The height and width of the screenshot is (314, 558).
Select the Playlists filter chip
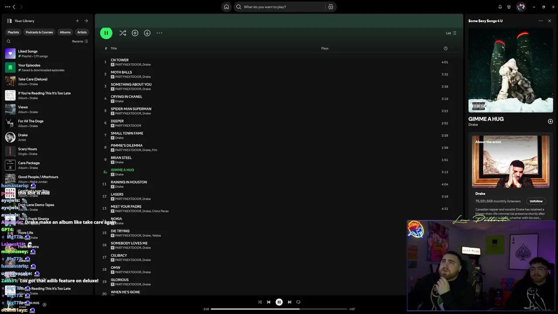pyautogui.click(x=13, y=32)
